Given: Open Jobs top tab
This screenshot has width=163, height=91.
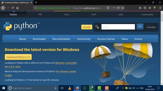Looking at the screenshot, I should tap(120, 15).
